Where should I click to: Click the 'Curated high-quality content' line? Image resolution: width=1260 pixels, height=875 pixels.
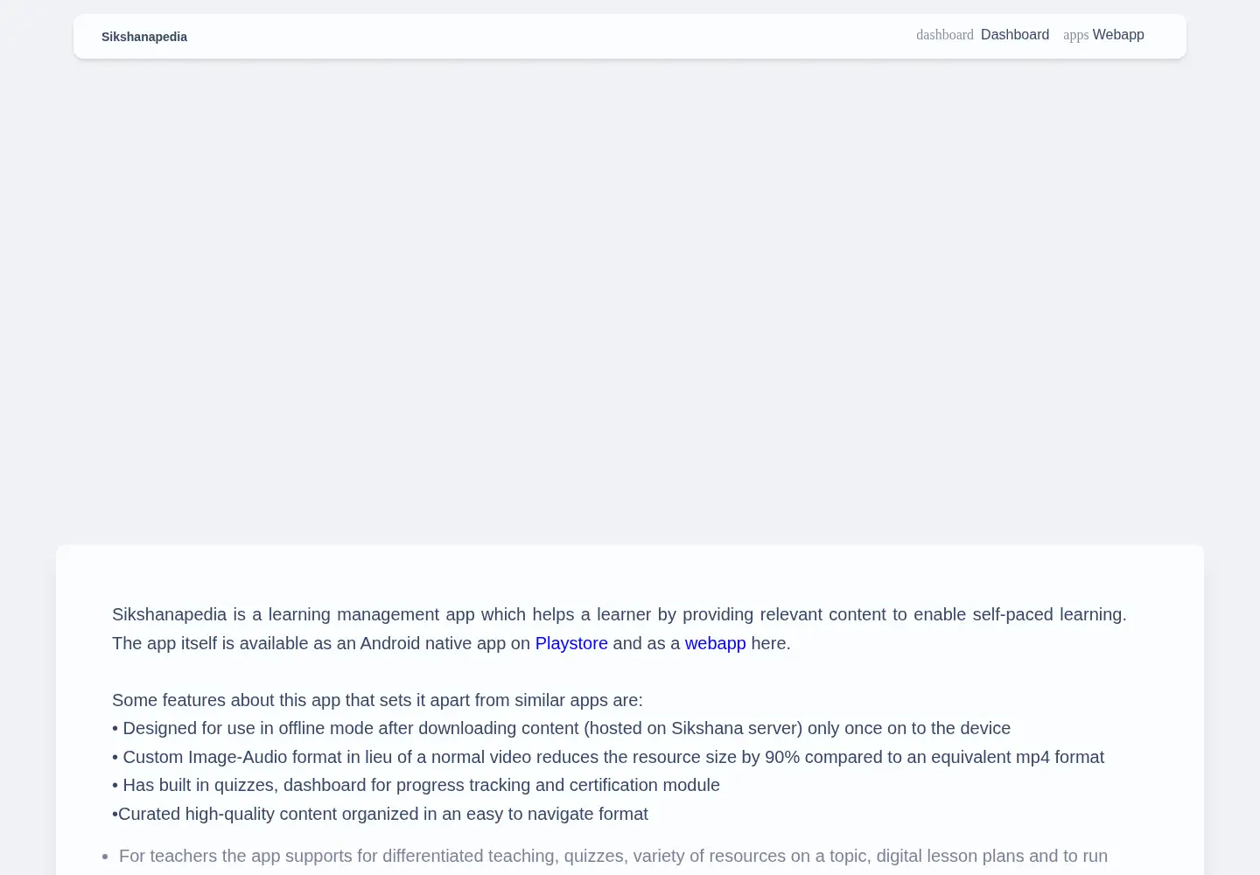coord(380,814)
